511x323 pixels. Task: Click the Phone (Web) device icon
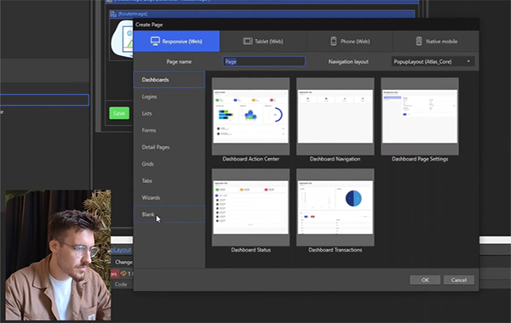tap(333, 42)
